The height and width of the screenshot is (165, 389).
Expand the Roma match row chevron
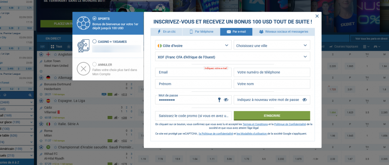point(131,141)
